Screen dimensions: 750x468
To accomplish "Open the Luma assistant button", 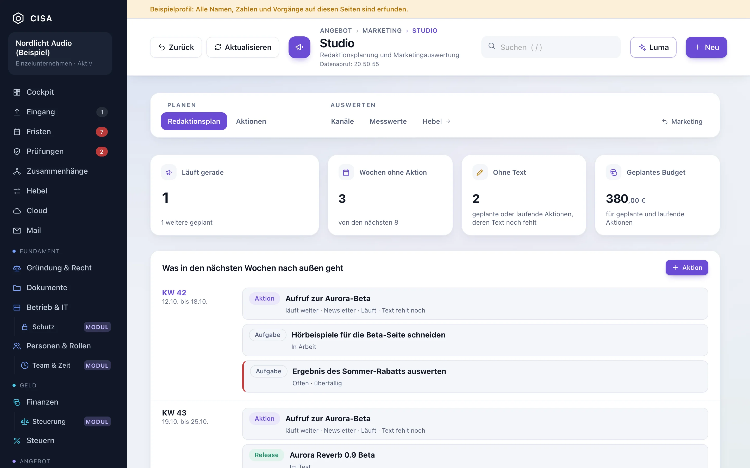I will pyautogui.click(x=653, y=47).
